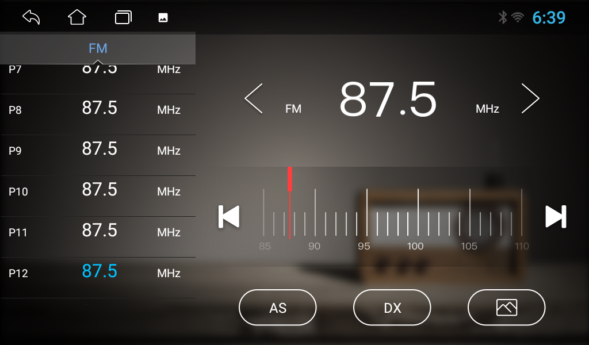
Task: Select the FM band tab
Action: 98,48
